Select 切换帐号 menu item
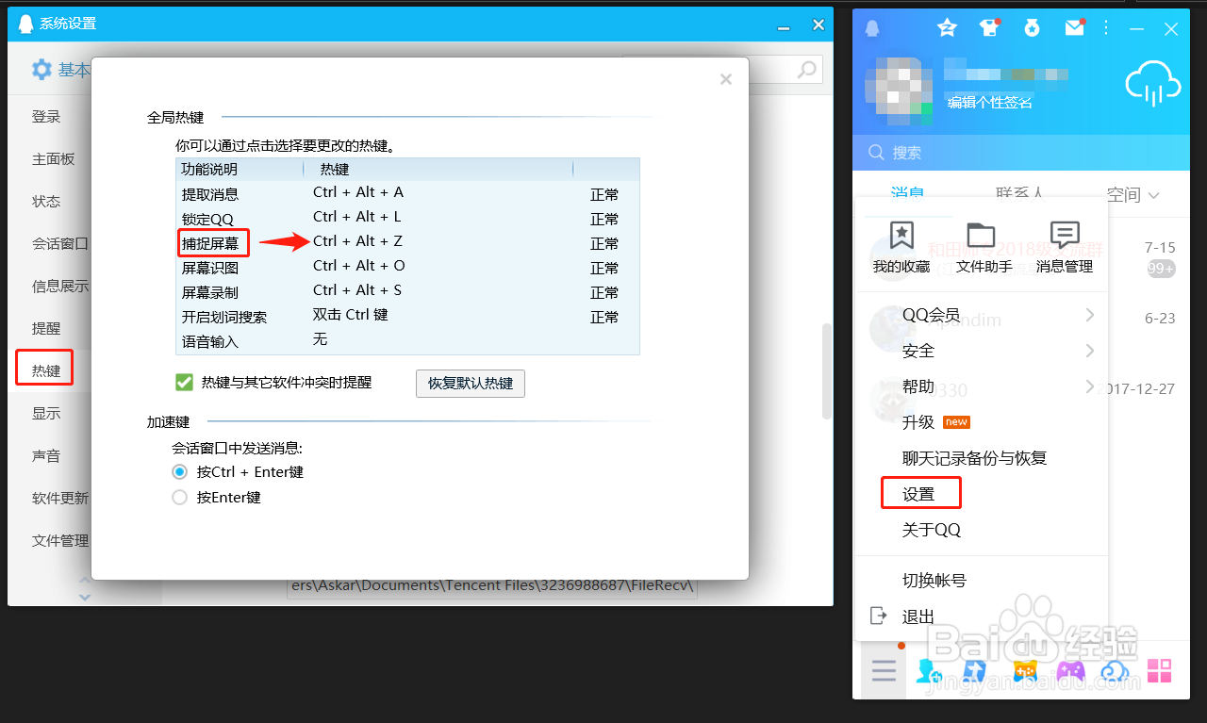 [934, 581]
